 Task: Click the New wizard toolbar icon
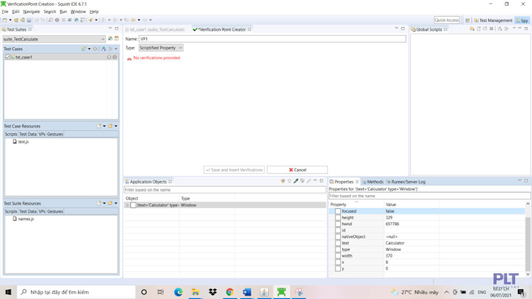pyautogui.click(x=5, y=20)
